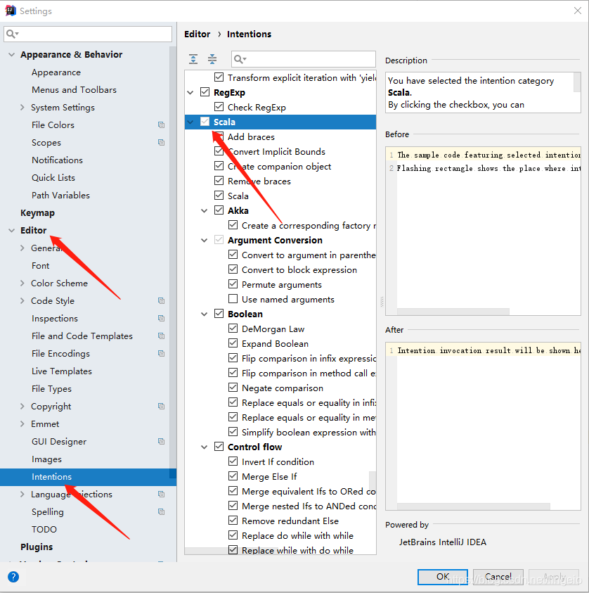Click the project-level icon beside GUI Designer
This screenshot has width=589, height=593.
point(162,441)
